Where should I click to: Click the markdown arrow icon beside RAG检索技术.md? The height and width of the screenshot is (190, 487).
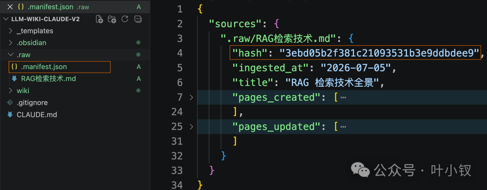(14, 79)
